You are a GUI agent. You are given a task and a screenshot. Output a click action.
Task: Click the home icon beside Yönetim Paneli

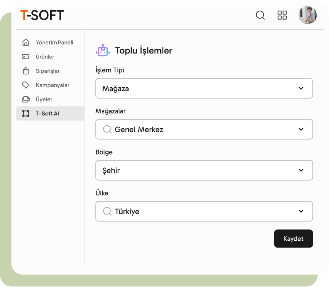coord(26,43)
